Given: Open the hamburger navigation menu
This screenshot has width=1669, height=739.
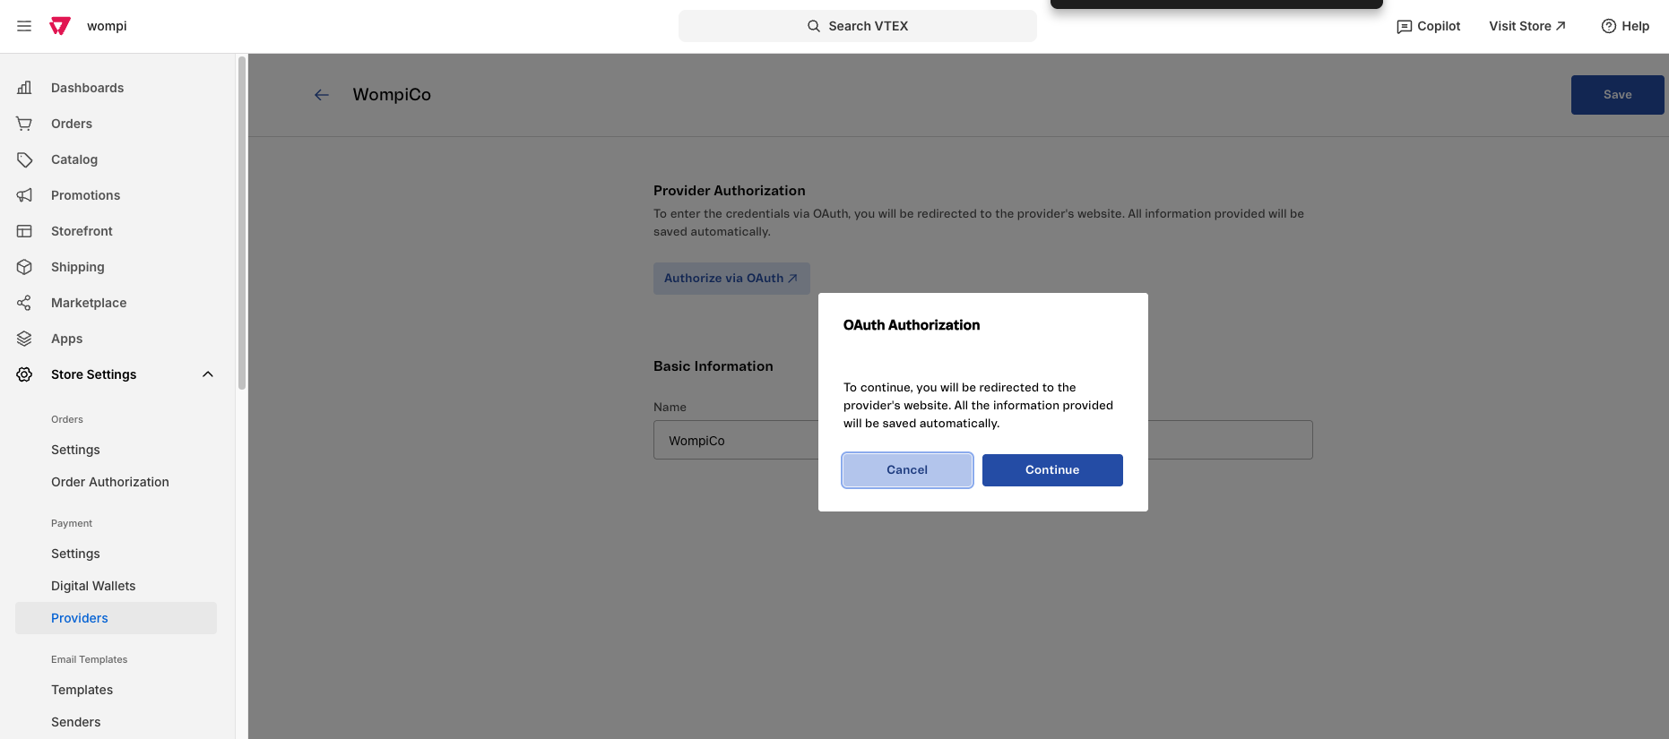Looking at the screenshot, I should 24,26.
